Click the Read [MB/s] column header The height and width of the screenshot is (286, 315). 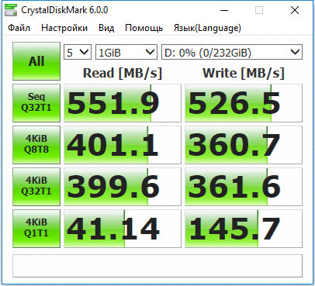tap(123, 73)
